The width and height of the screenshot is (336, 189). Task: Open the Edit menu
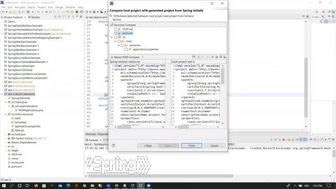point(10,7)
